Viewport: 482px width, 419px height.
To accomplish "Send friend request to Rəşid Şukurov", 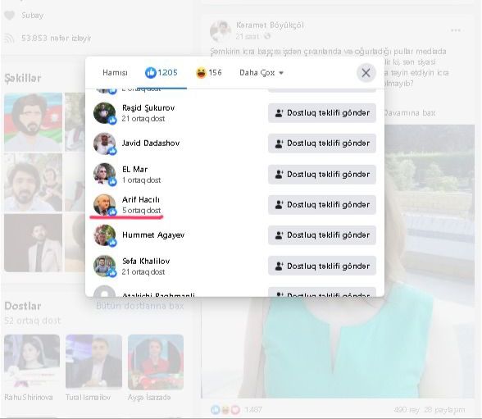I will tap(322, 113).
